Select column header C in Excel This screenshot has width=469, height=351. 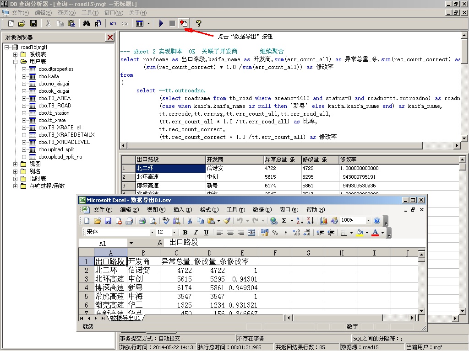tap(176, 253)
